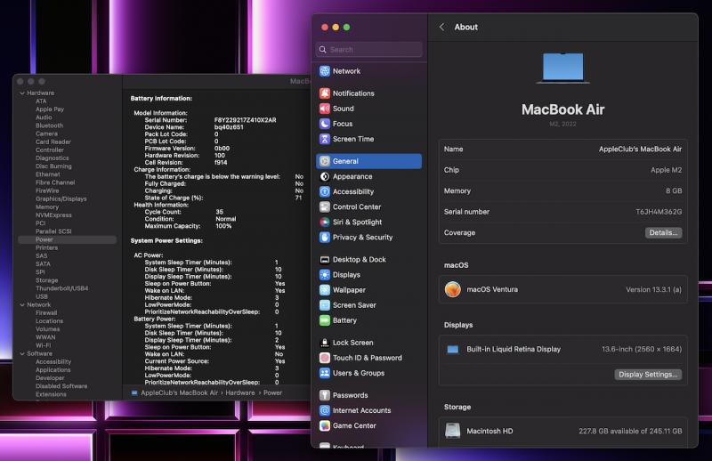Image resolution: width=712 pixels, height=461 pixels.
Task: Select Extensions under Software tree
Action: point(51,394)
